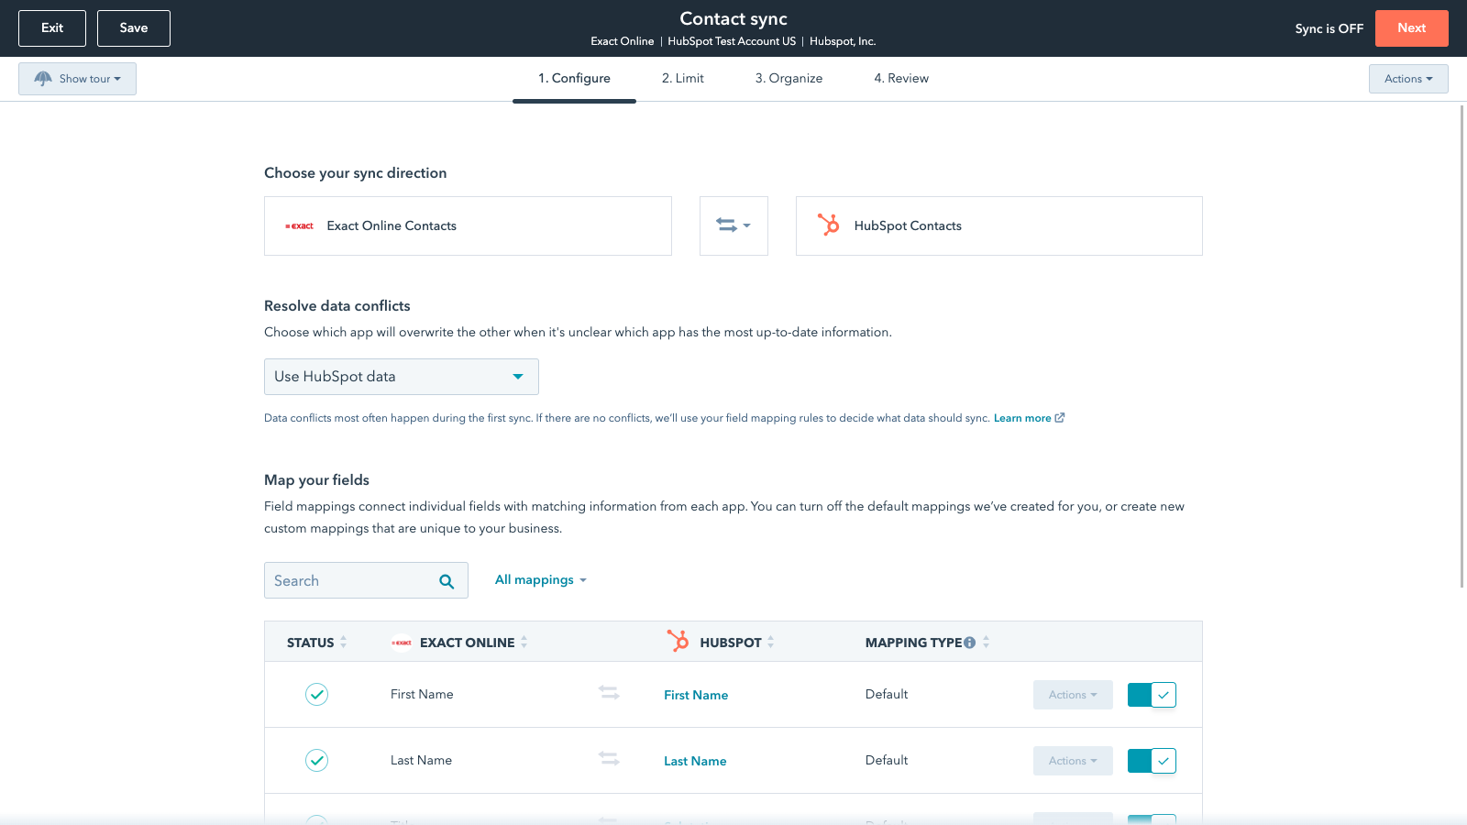
Task: Click the info icon beside Mapping Type
Action: point(969,643)
